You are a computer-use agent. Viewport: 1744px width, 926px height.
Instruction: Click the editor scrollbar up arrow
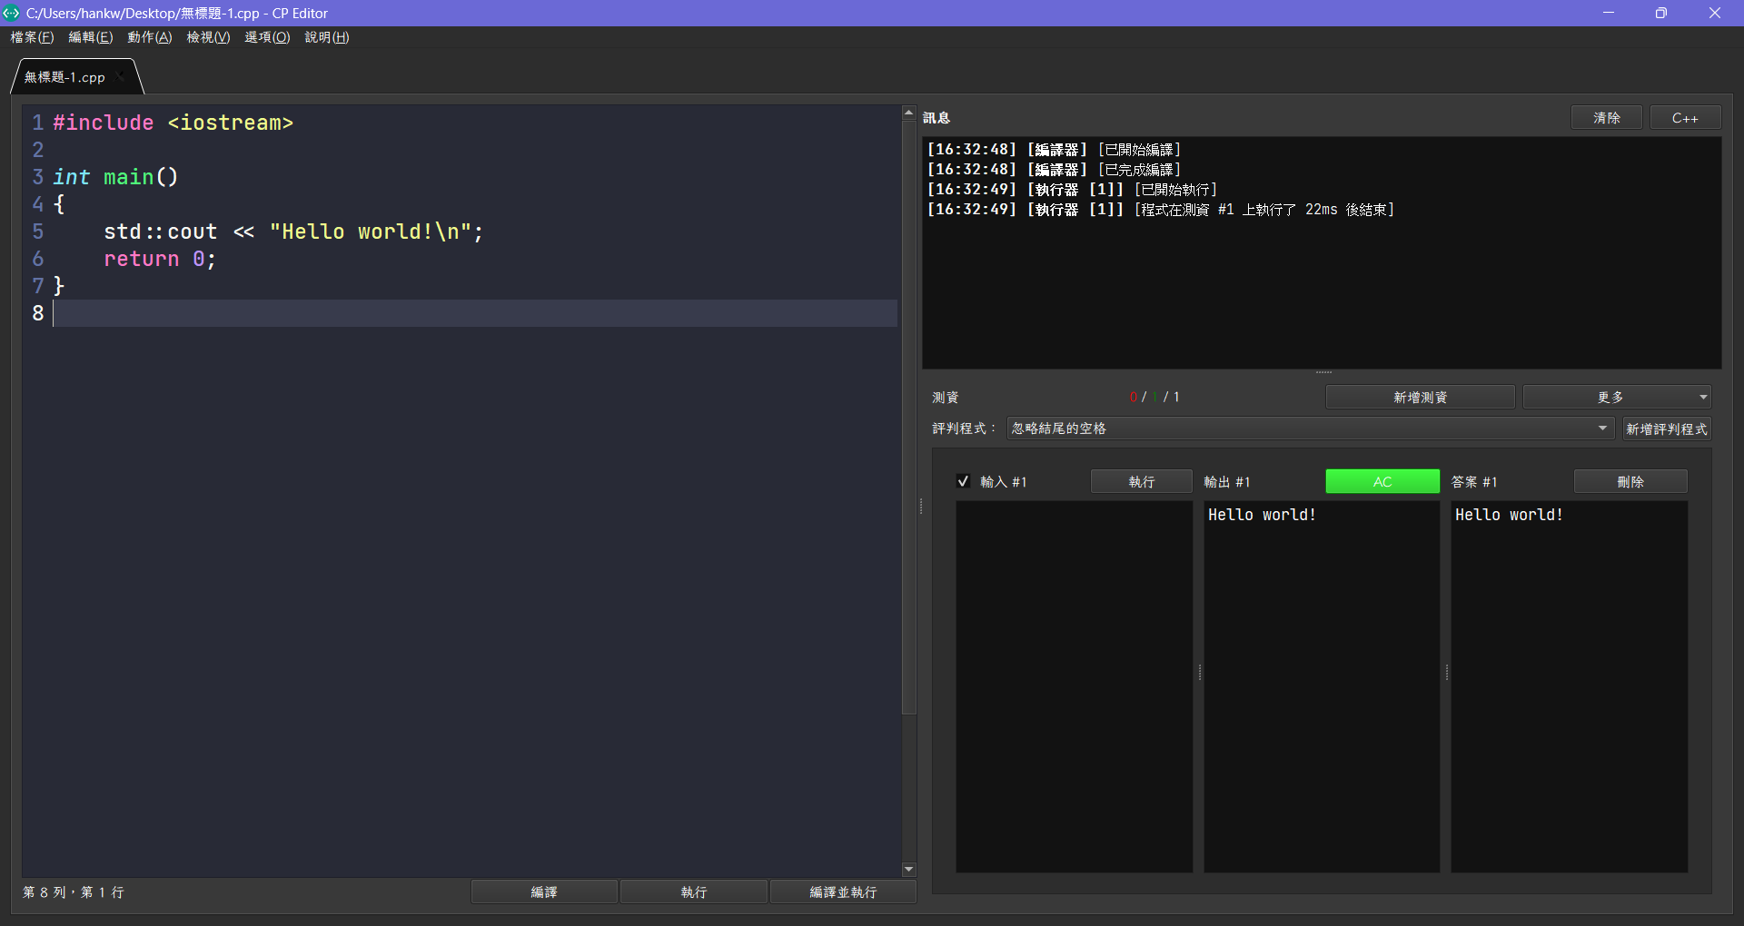[x=908, y=113]
